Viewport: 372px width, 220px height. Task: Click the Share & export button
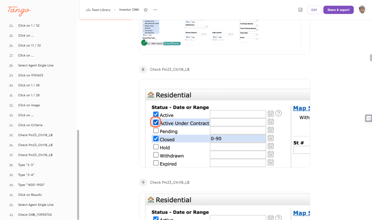tap(338, 10)
